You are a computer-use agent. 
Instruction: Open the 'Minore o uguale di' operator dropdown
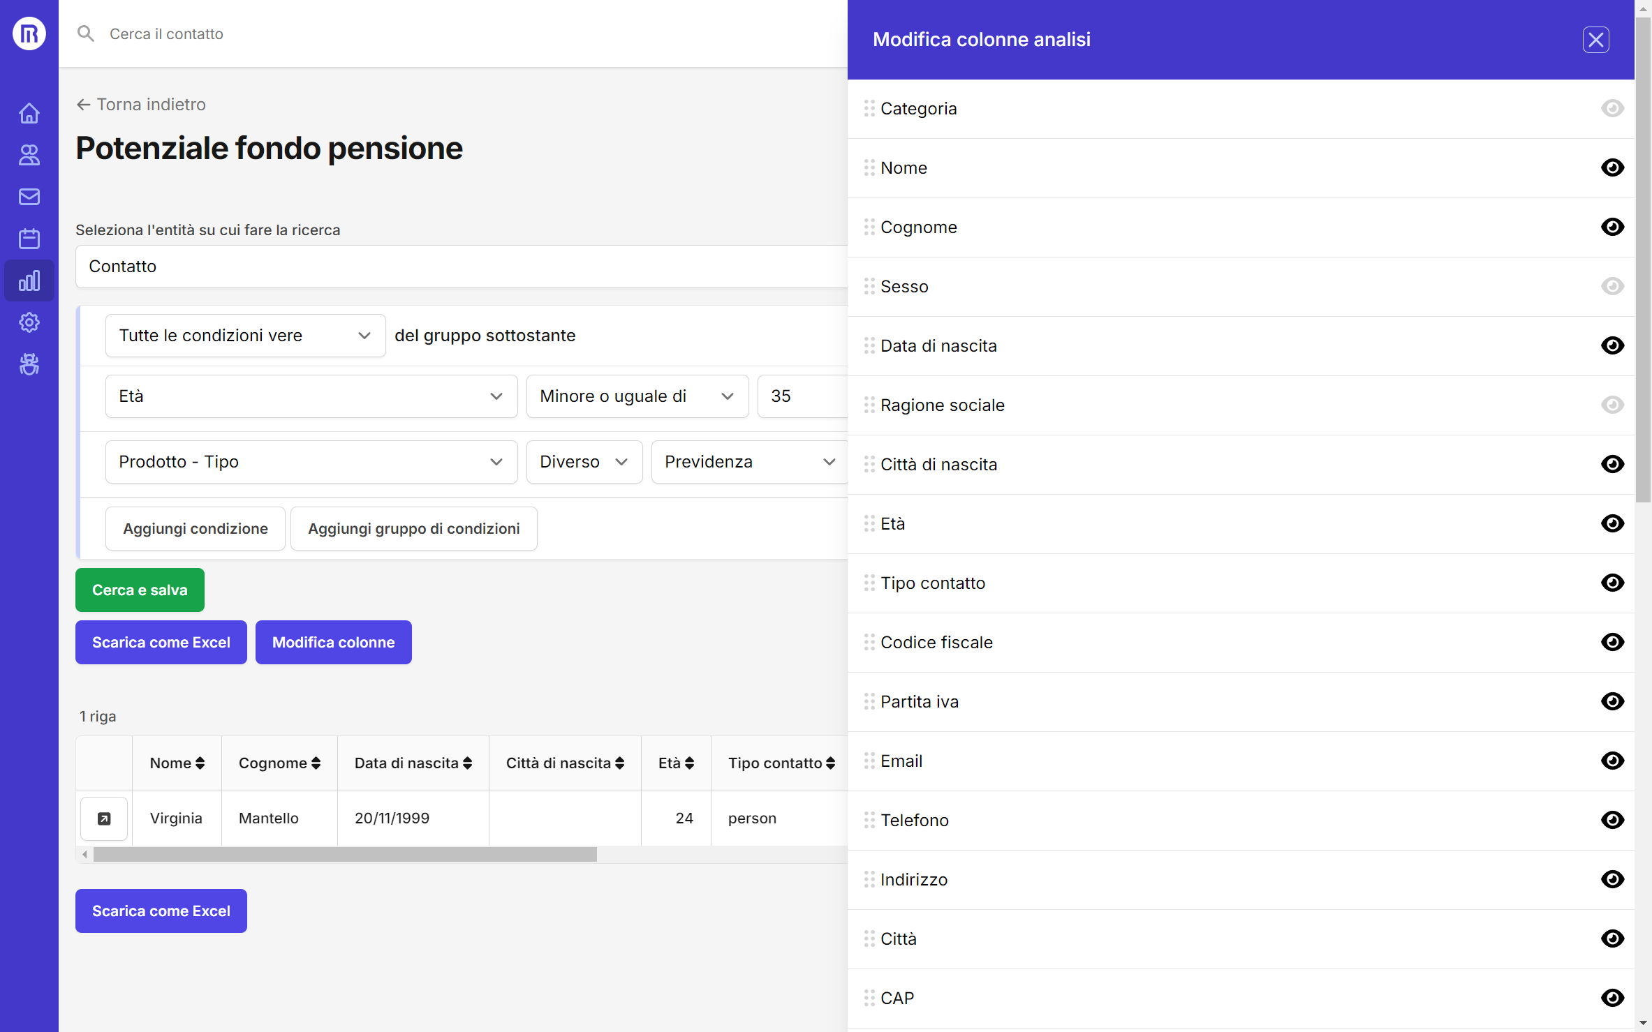click(x=637, y=396)
